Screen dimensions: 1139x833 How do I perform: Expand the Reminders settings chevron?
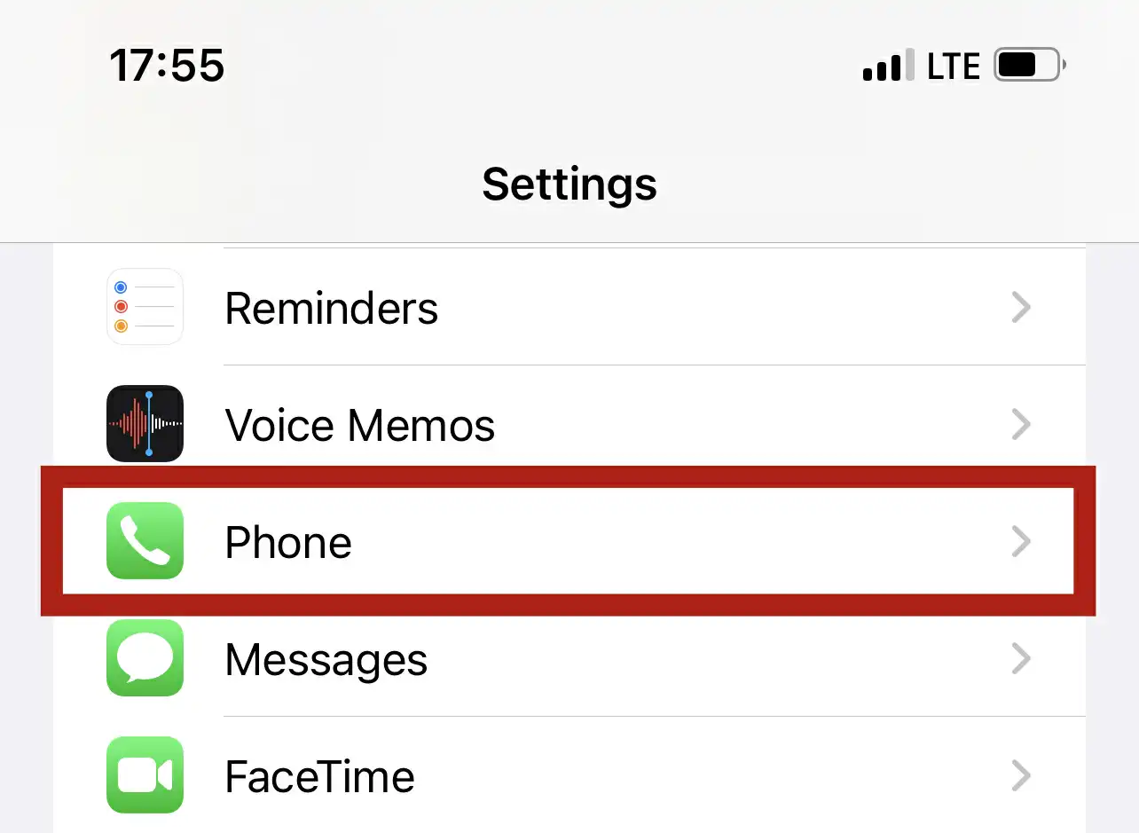coord(1022,307)
